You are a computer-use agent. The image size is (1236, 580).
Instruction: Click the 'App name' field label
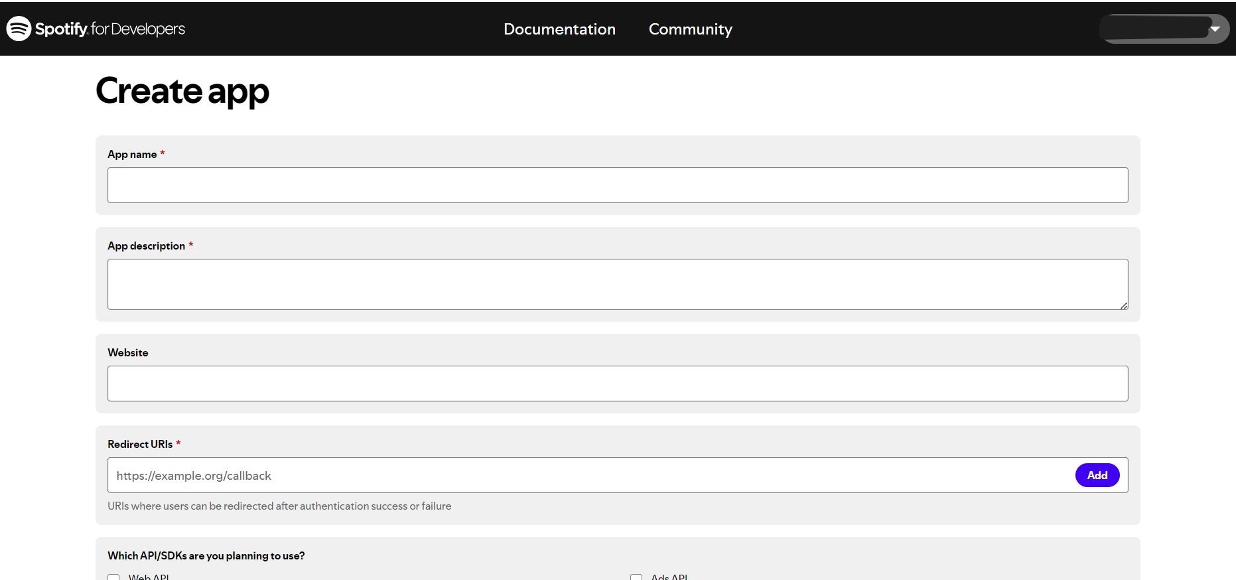(x=132, y=154)
